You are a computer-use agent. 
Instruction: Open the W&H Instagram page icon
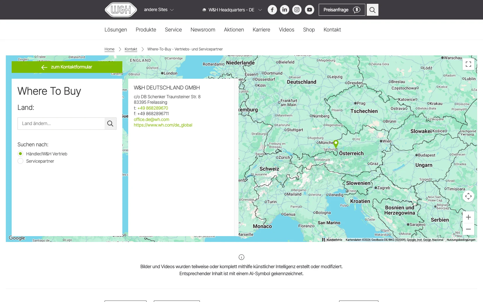pos(297,10)
